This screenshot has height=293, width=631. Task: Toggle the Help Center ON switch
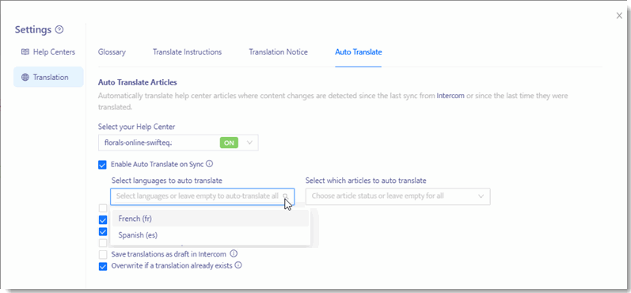point(229,143)
